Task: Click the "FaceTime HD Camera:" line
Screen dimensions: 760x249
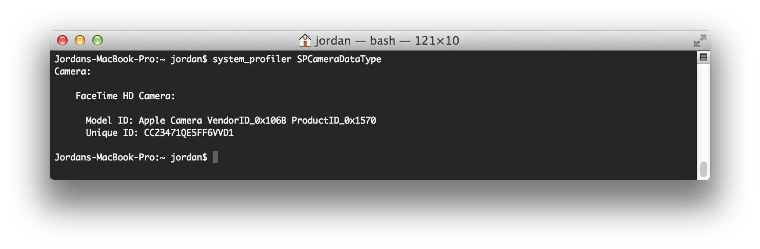Action: point(125,96)
